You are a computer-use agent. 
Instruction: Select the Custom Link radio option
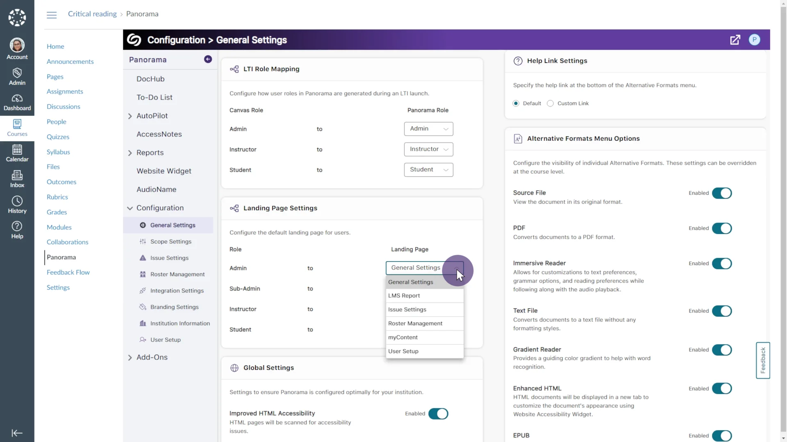[x=550, y=104]
